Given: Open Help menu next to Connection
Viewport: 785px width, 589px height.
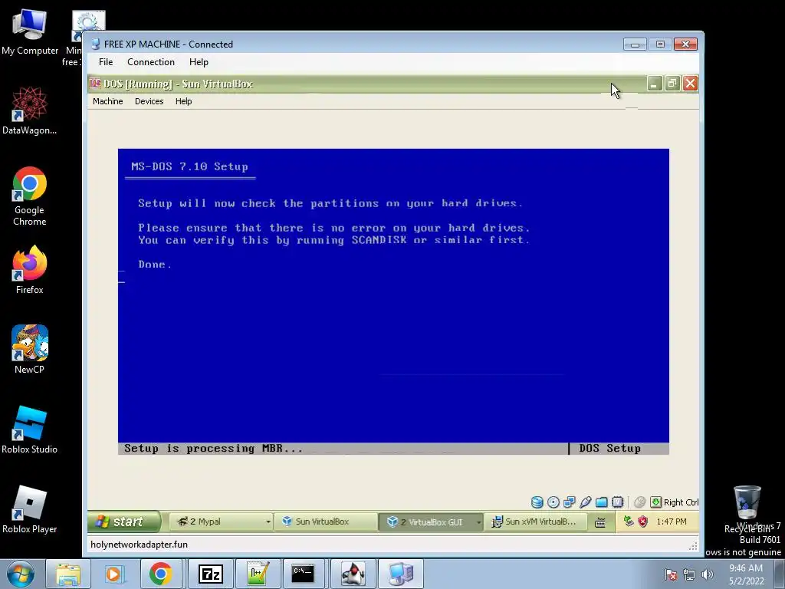Looking at the screenshot, I should (x=199, y=61).
